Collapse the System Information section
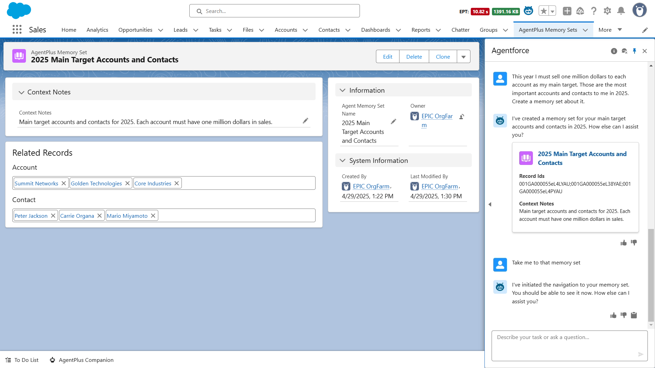Viewport: 655px width, 368px height. pyautogui.click(x=343, y=160)
